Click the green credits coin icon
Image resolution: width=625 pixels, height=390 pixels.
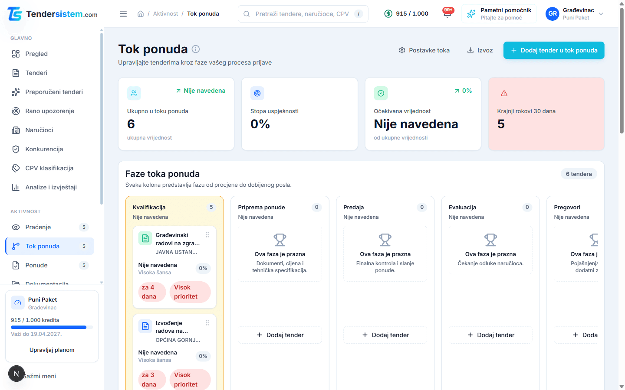click(x=388, y=14)
